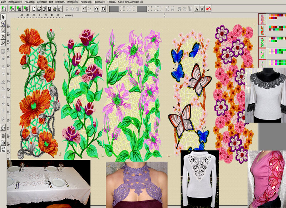This screenshot has width=286, height=208.
Task: Select the arrow pointer tool
Action: pyautogui.click(x=3, y=17)
